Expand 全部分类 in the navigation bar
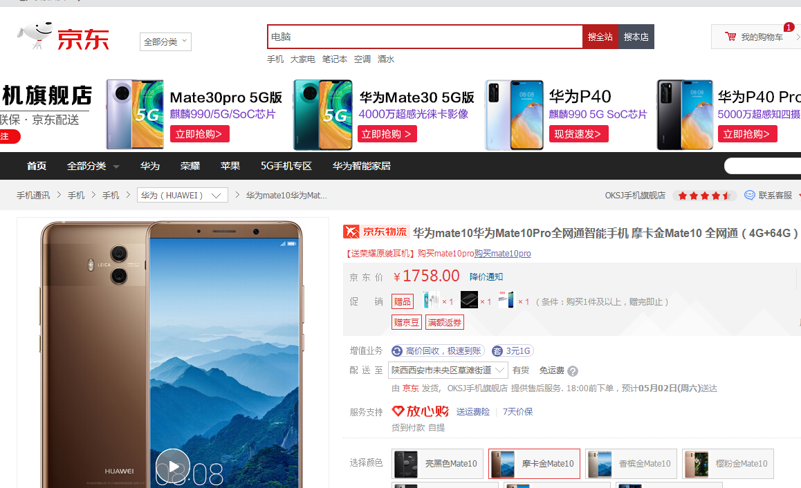The height and width of the screenshot is (488, 801). pos(93,166)
